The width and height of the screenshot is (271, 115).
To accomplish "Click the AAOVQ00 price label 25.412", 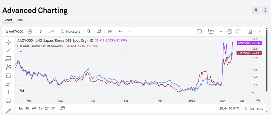I will click(249, 43).
